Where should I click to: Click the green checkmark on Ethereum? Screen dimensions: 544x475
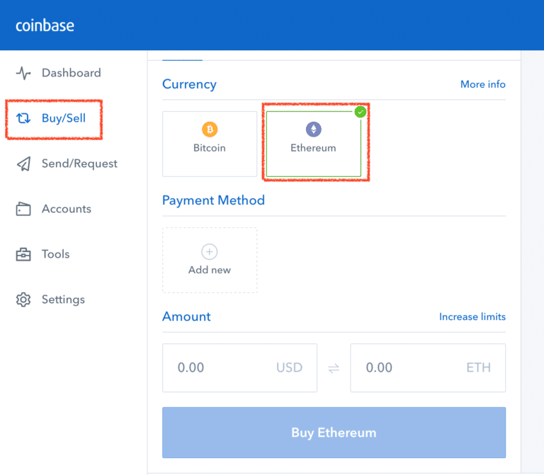click(361, 112)
